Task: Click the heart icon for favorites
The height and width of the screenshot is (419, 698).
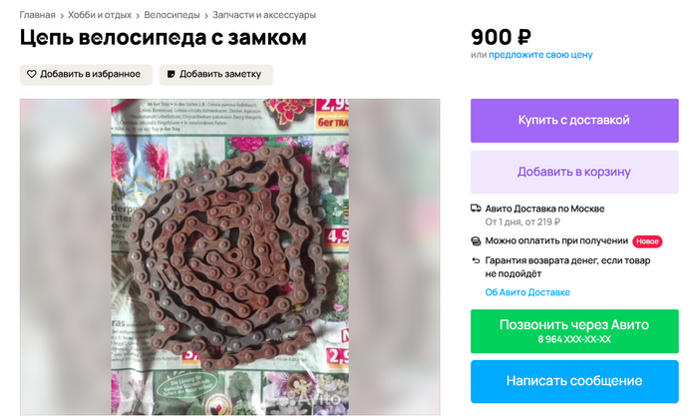Action: point(32,75)
